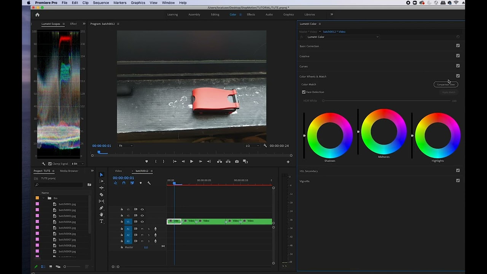487x274 pixels.
Task: Uncheck the Face Detection checkbox
Action: [x=304, y=92]
